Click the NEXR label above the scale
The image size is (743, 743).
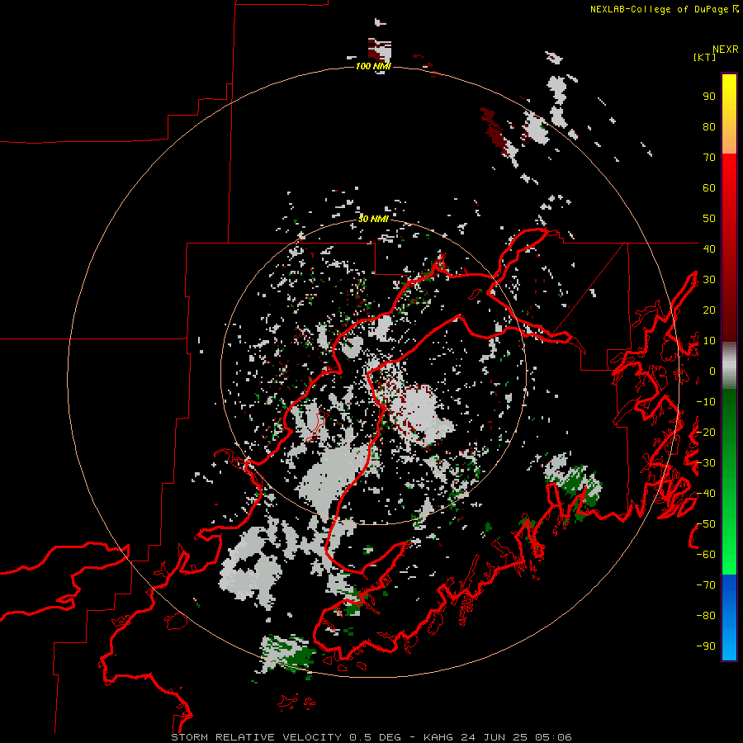725,49
